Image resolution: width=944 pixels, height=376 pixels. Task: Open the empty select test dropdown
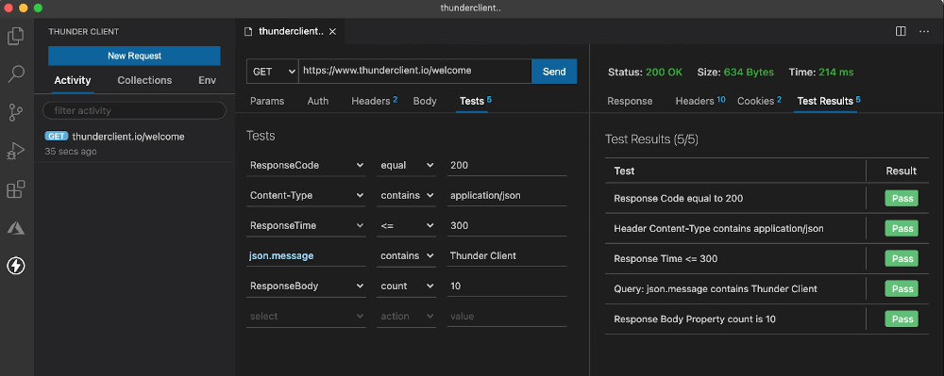pyautogui.click(x=306, y=316)
